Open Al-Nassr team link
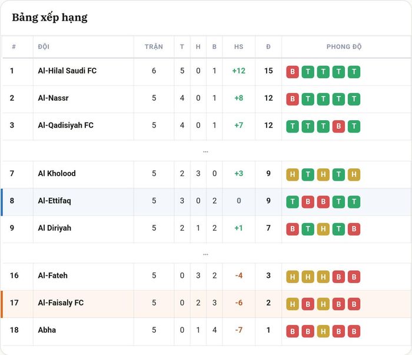The height and width of the screenshot is (355, 412). [x=54, y=98]
